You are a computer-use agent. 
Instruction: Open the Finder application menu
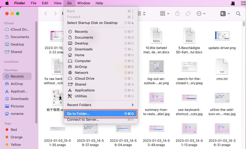point(19,3)
